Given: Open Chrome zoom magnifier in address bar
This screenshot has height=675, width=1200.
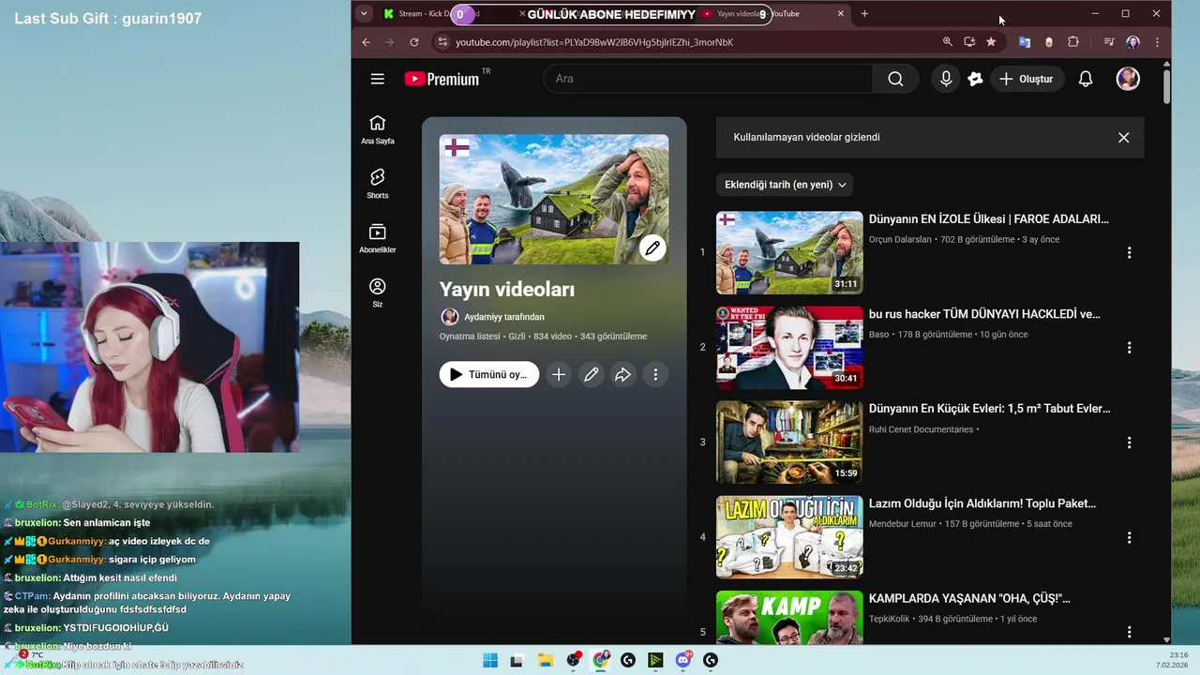Looking at the screenshot, I should coord(947,42).
